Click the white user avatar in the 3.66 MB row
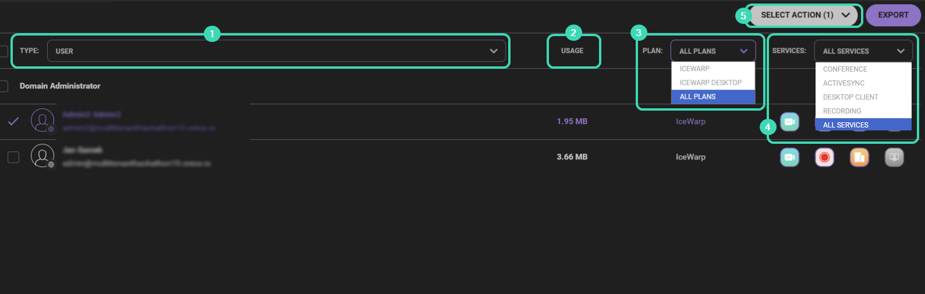The image size is (925, 294). click(x=42, y=156)
